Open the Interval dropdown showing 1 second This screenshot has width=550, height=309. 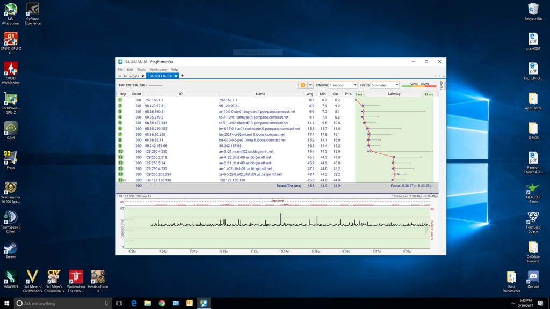click(343, 85)
